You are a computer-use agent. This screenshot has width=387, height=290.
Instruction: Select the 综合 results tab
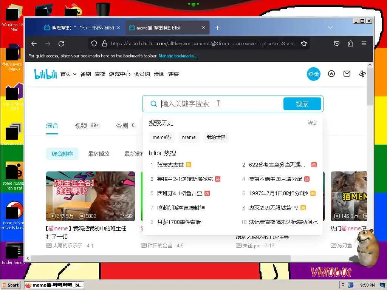click(x=52, y=125)
